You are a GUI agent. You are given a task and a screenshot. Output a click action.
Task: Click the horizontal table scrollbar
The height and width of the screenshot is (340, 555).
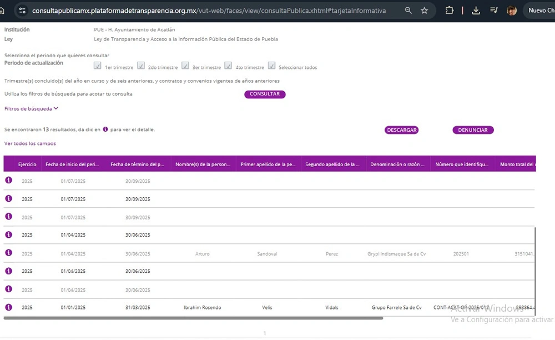click(193, 318)
